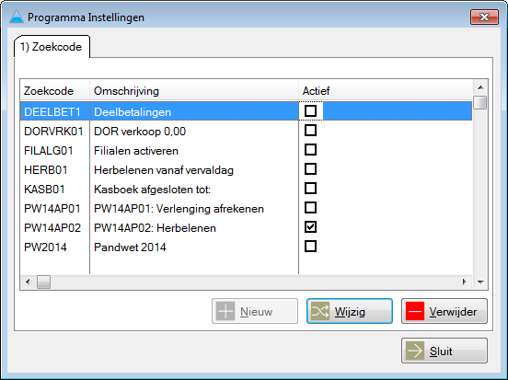This screenshot has width=508, height=380.
Task: Open the 1) Zoekcode tab
Action: [52, 47]
